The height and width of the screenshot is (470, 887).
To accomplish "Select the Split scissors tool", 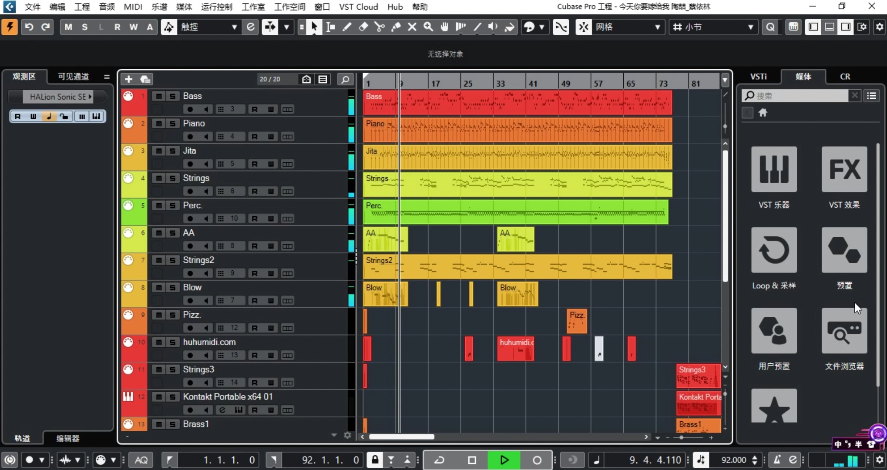I will (380, 27).
